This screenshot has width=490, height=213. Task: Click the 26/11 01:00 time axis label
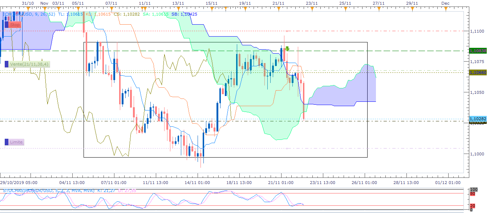[x=365, y=183]
